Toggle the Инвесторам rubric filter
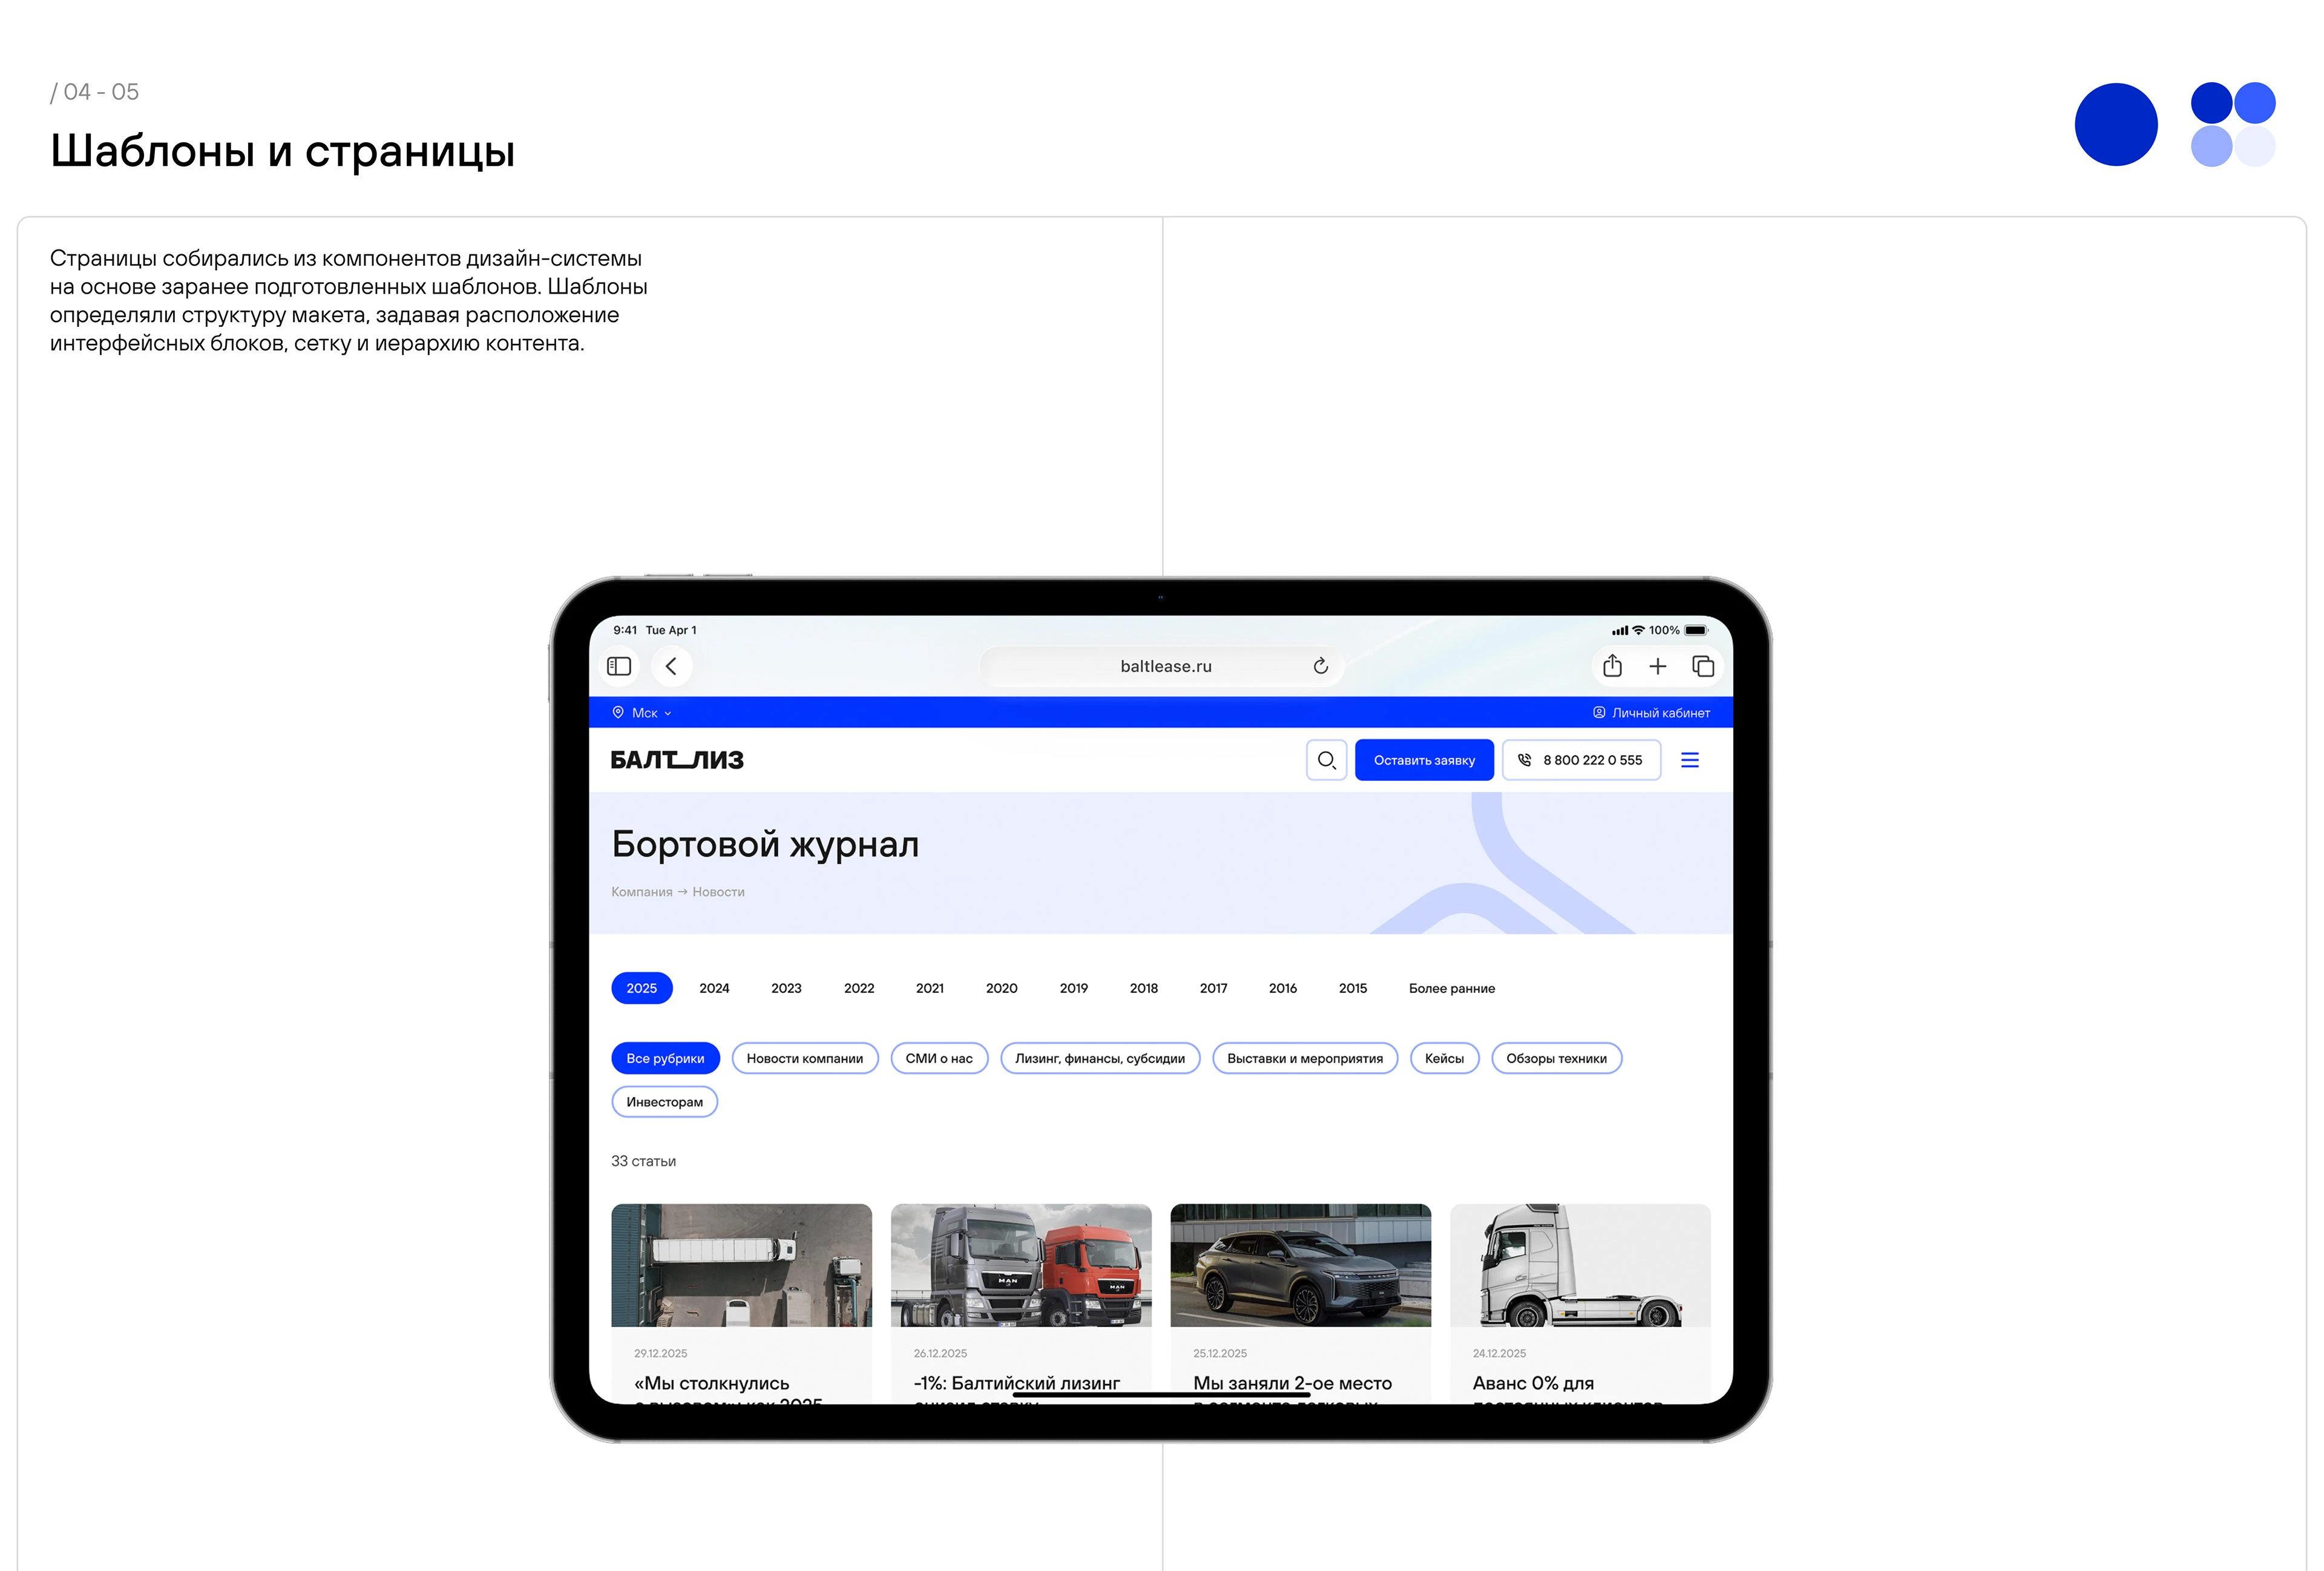 (x=664, y=1102)
